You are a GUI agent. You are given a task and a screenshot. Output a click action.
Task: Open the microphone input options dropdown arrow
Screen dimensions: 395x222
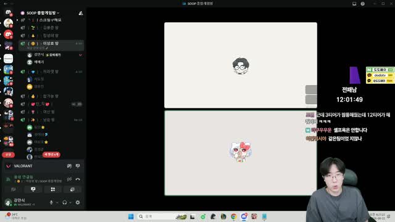[57, 203]
